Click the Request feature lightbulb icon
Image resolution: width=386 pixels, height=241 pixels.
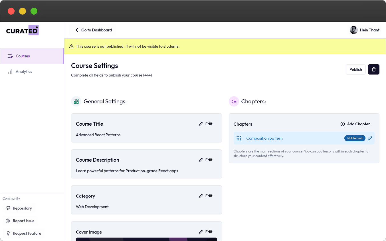[x=8, y=233]
